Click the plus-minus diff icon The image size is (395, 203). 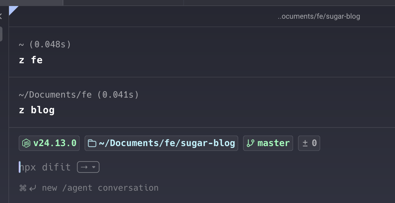pyautogui.click(x=305, y=143)
